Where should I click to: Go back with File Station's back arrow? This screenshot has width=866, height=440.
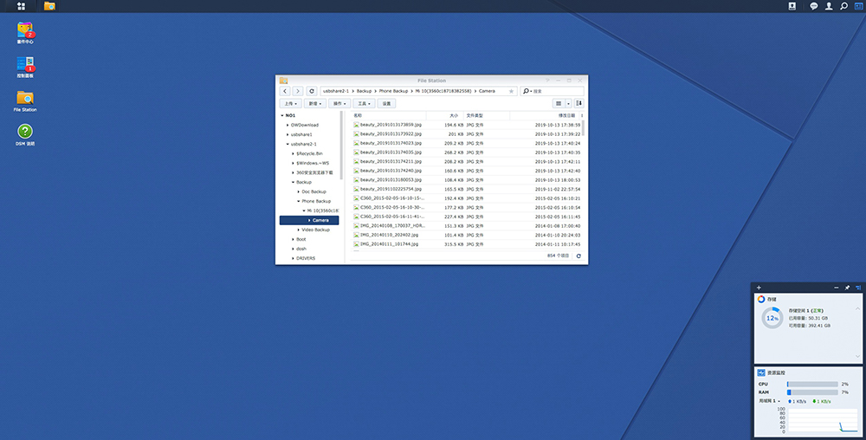point(284,91)
